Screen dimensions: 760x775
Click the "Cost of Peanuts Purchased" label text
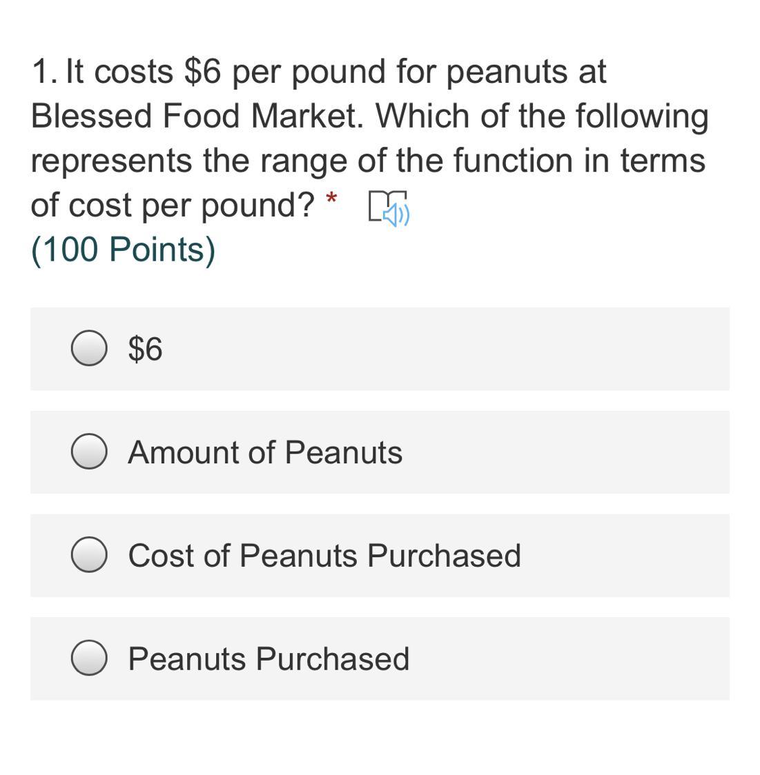coord(324,556)
